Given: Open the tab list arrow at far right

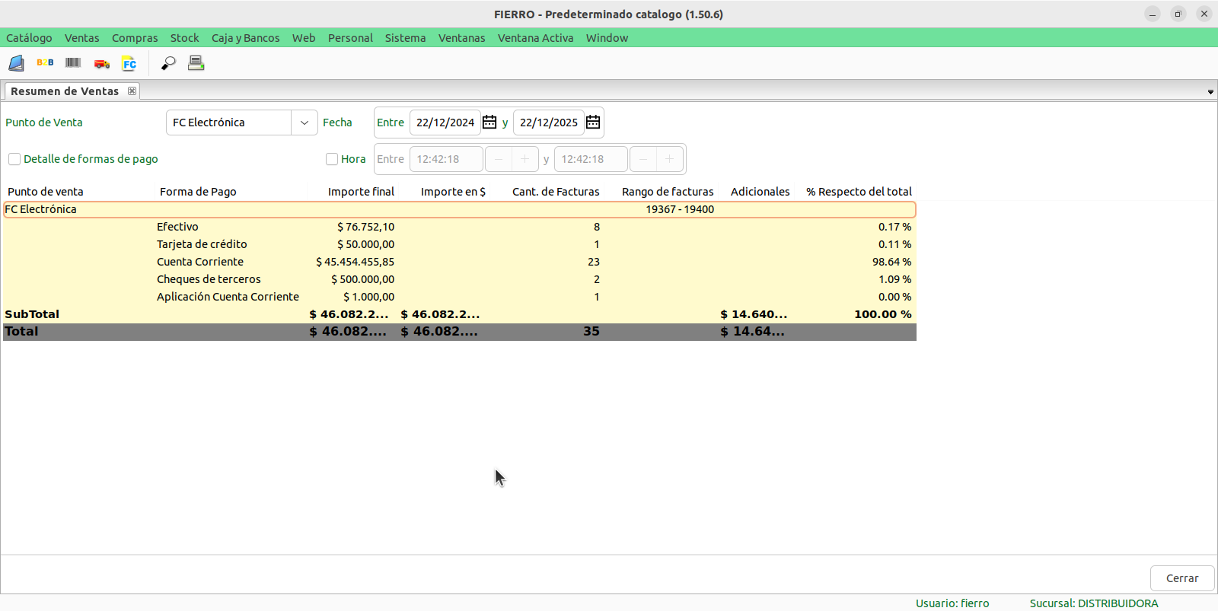Looking at the screenshot, I should click(1210, 92).
